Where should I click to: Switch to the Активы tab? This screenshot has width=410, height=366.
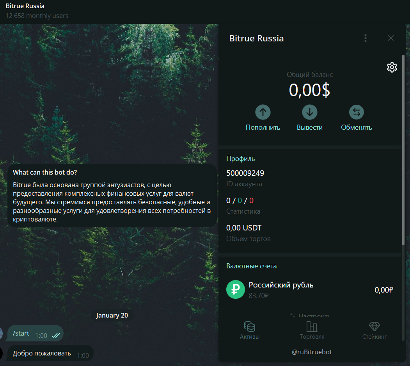(250, 330)
